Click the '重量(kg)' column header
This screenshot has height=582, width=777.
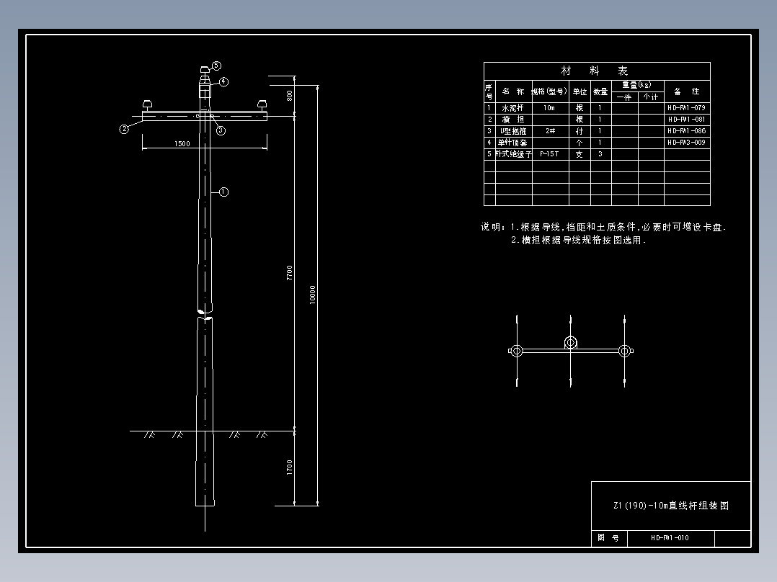click(x=637, y=85)
